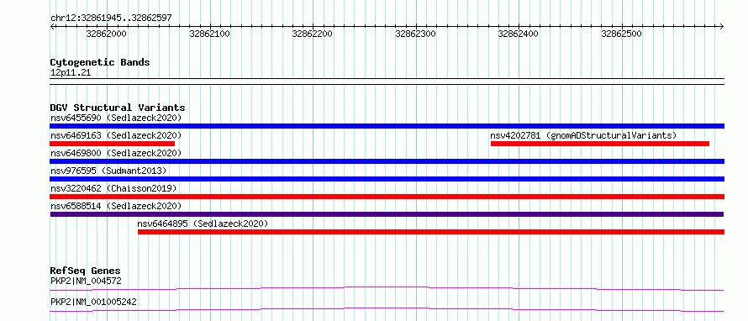The image size is (748, 321).
Task: Select the blue nsv6469800 variant bar
Action: [x=387, y=161]
